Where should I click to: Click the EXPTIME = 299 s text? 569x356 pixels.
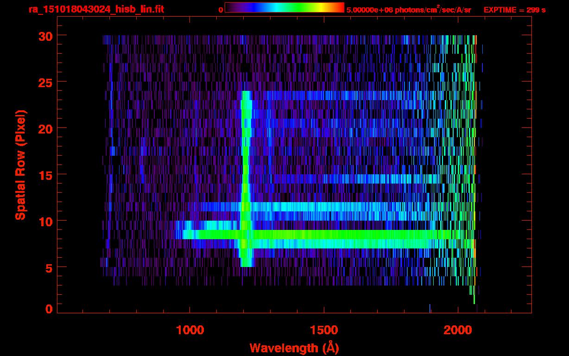(x=514, y=10)
